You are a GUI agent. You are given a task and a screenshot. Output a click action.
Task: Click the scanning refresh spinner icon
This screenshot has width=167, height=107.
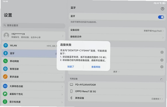pos(161,80)
